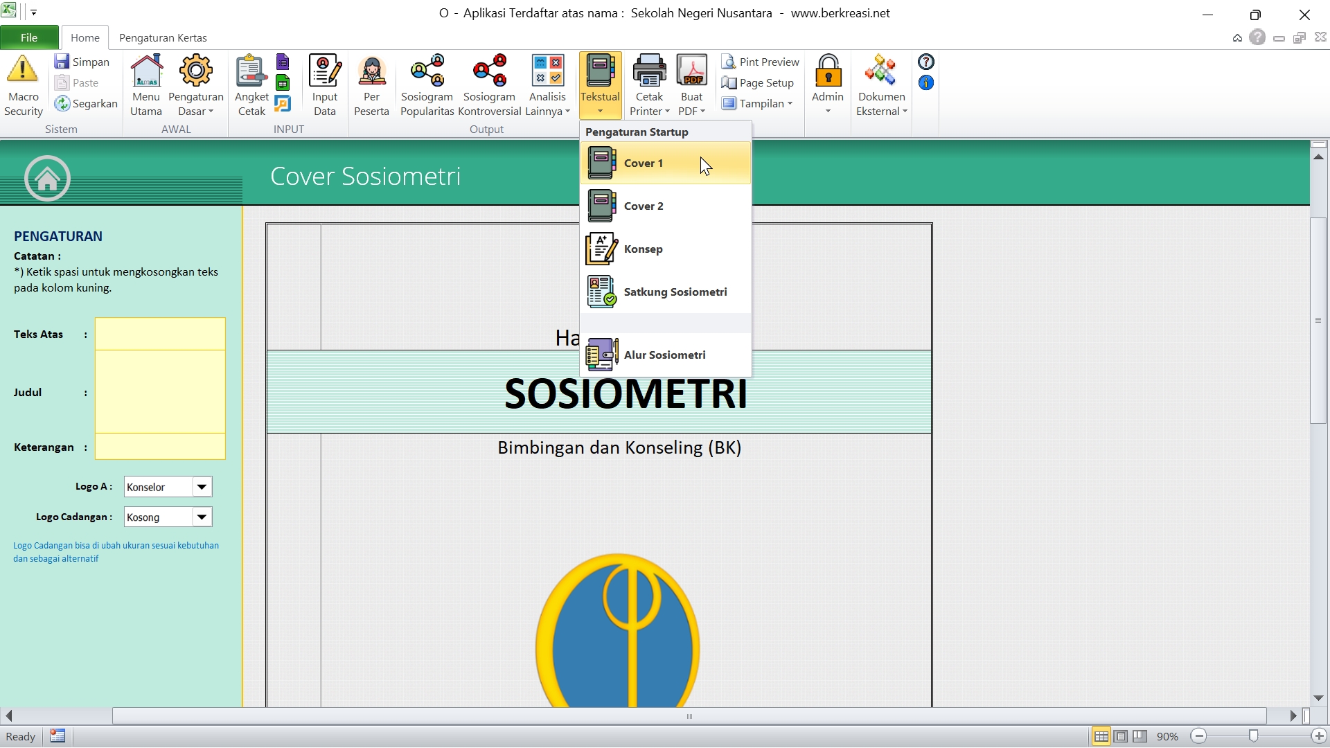Click the round Home icon in green header
1330x748 pixels.
(47, 179)
